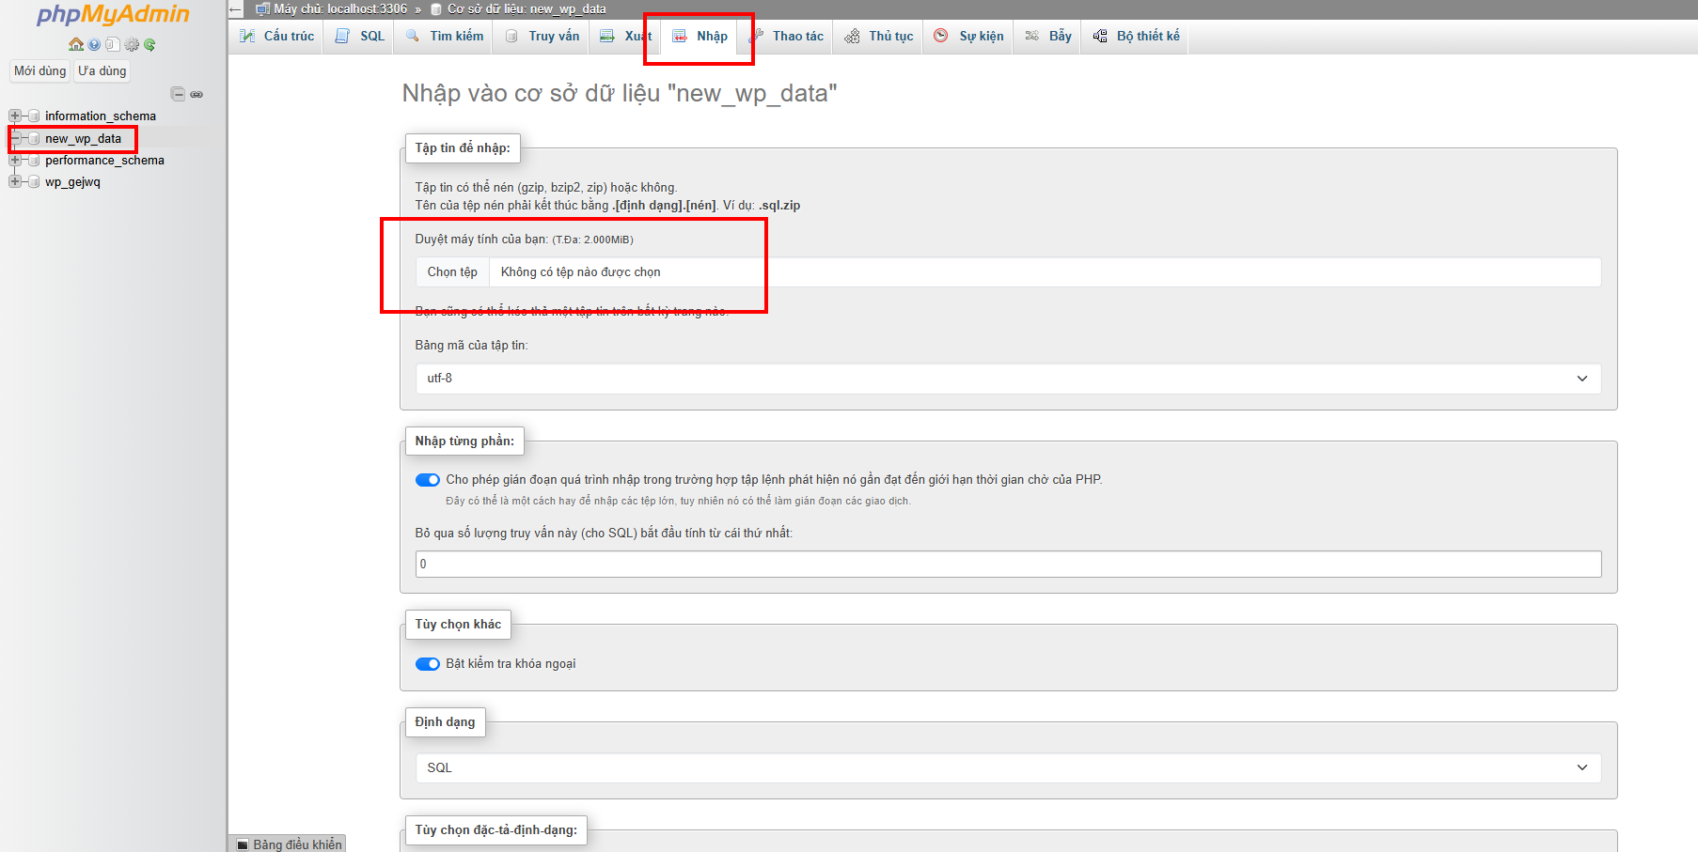
Task: Go to the phpMyAdmin home icon
Action: click(x=76, y=44)
